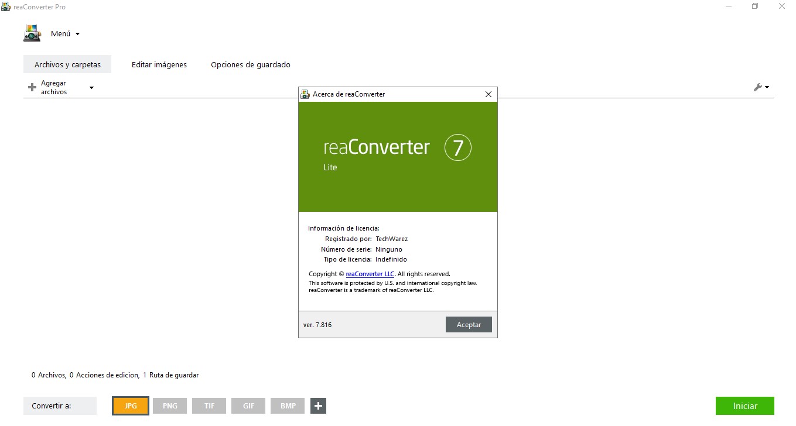
Task: Select the TIF output format
Action: click(x=209, y=406)
